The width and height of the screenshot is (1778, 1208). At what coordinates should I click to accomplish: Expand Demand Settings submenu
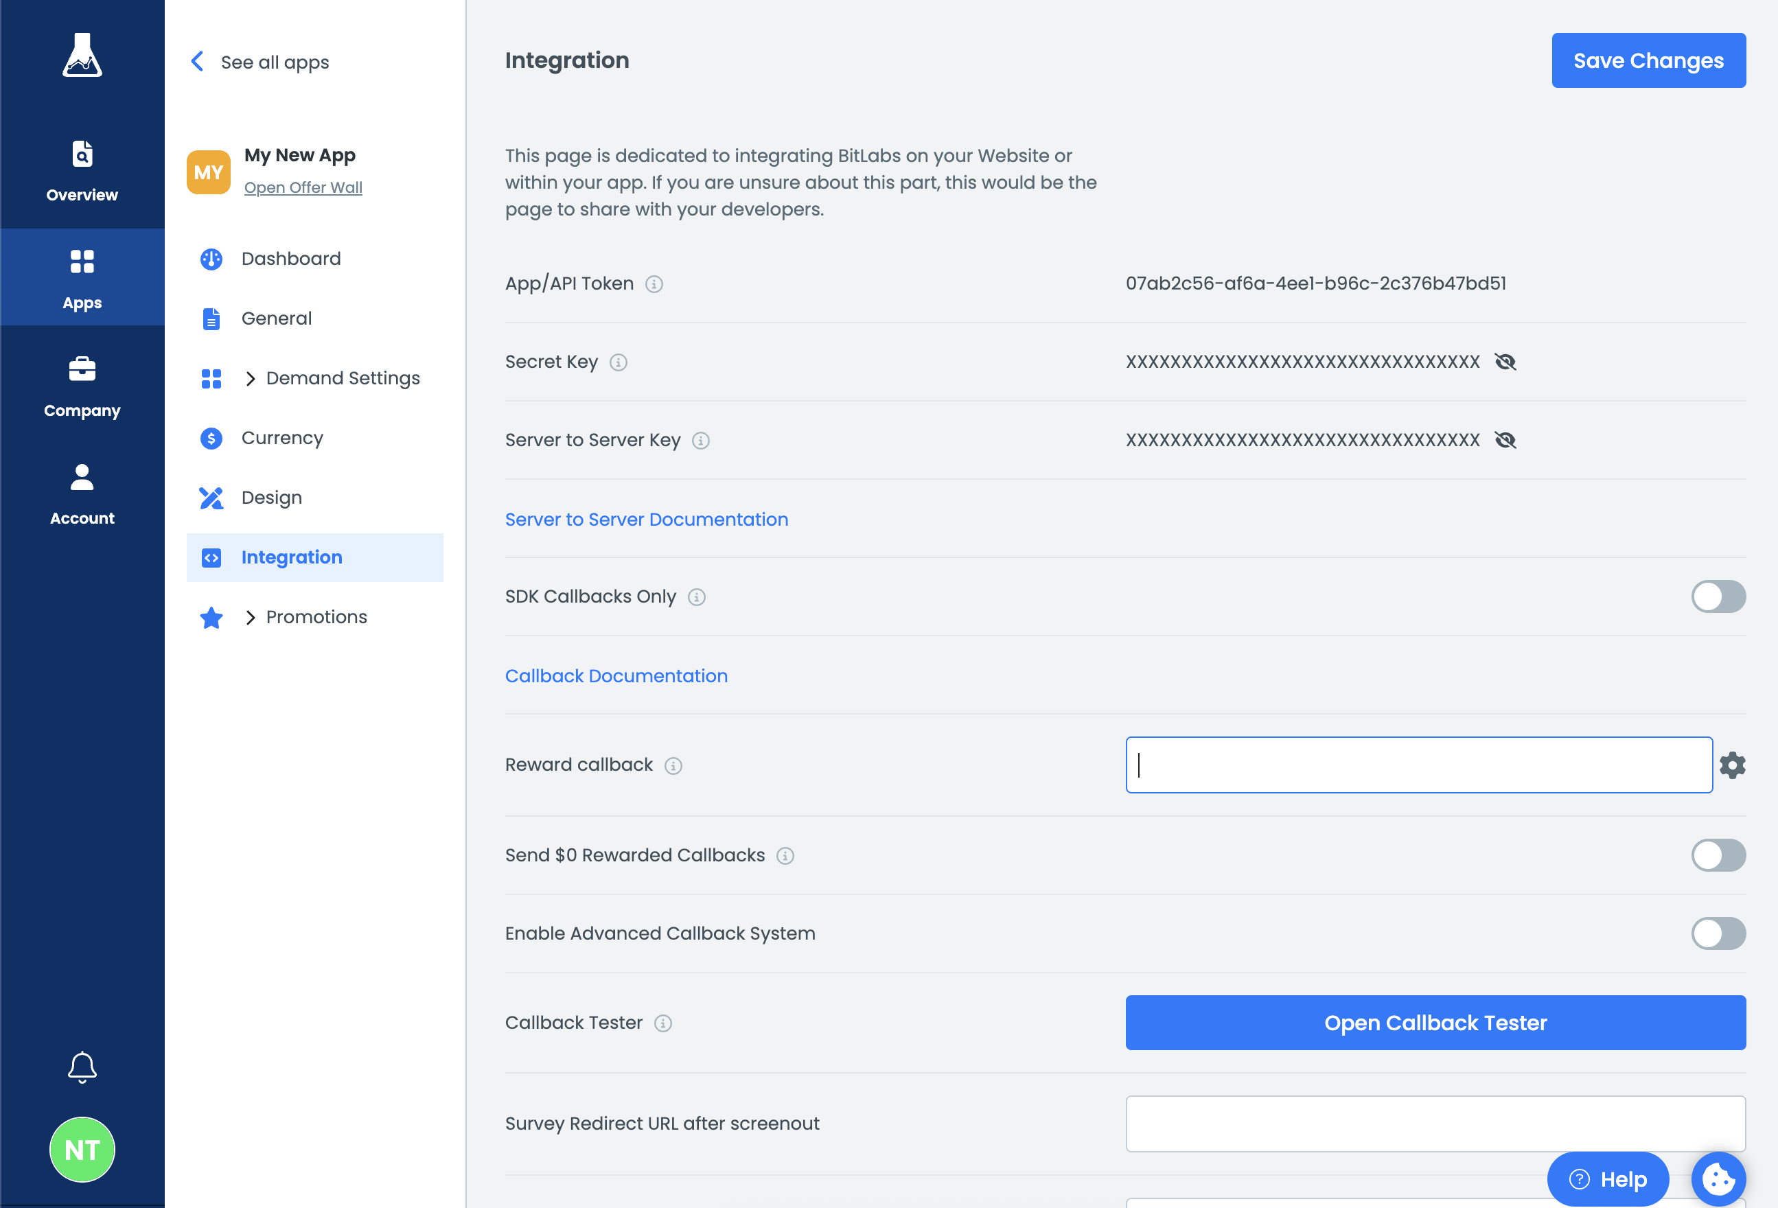[x=249, y=379]
